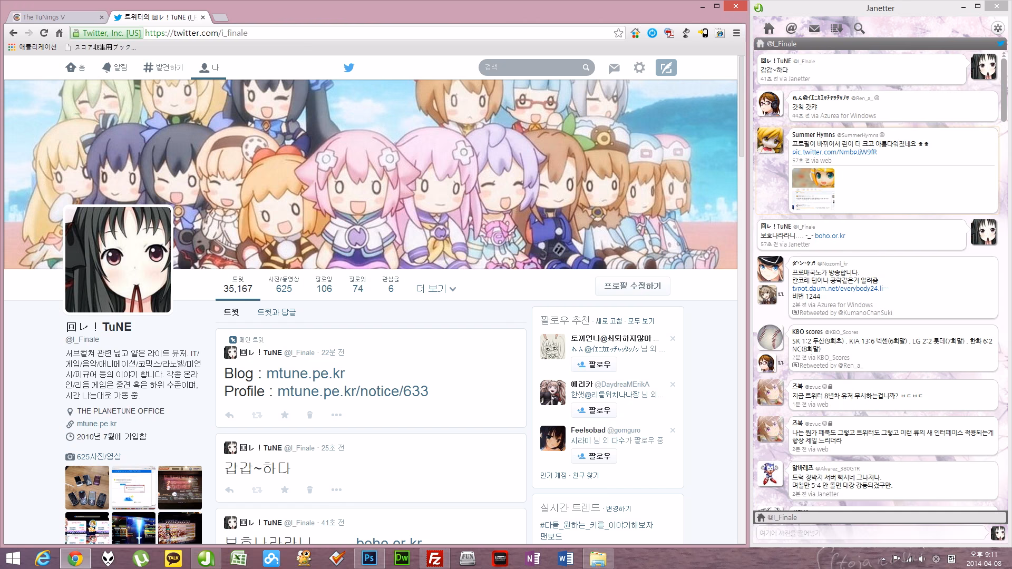This screenshot has height=569, width=1012.
Task: Open mtune.pe.kr link in pinned tweet
Action: pos(305,373)
